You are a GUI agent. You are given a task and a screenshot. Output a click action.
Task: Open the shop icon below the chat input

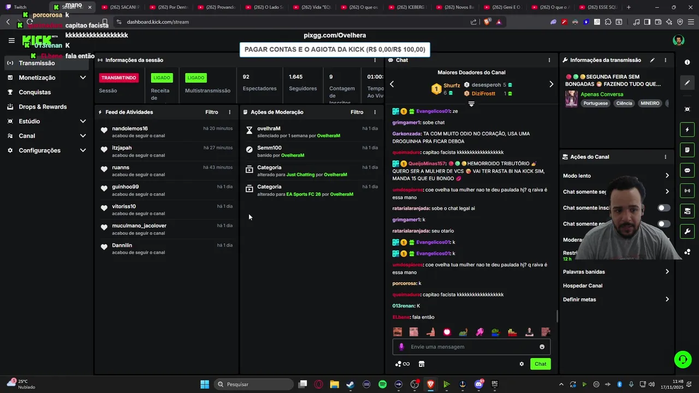[422, 364]
